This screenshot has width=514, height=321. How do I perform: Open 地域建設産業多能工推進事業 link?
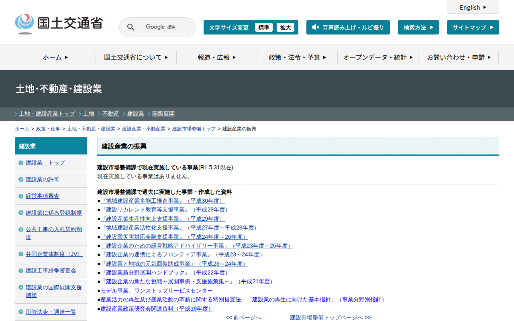click(x=163, y=201)
